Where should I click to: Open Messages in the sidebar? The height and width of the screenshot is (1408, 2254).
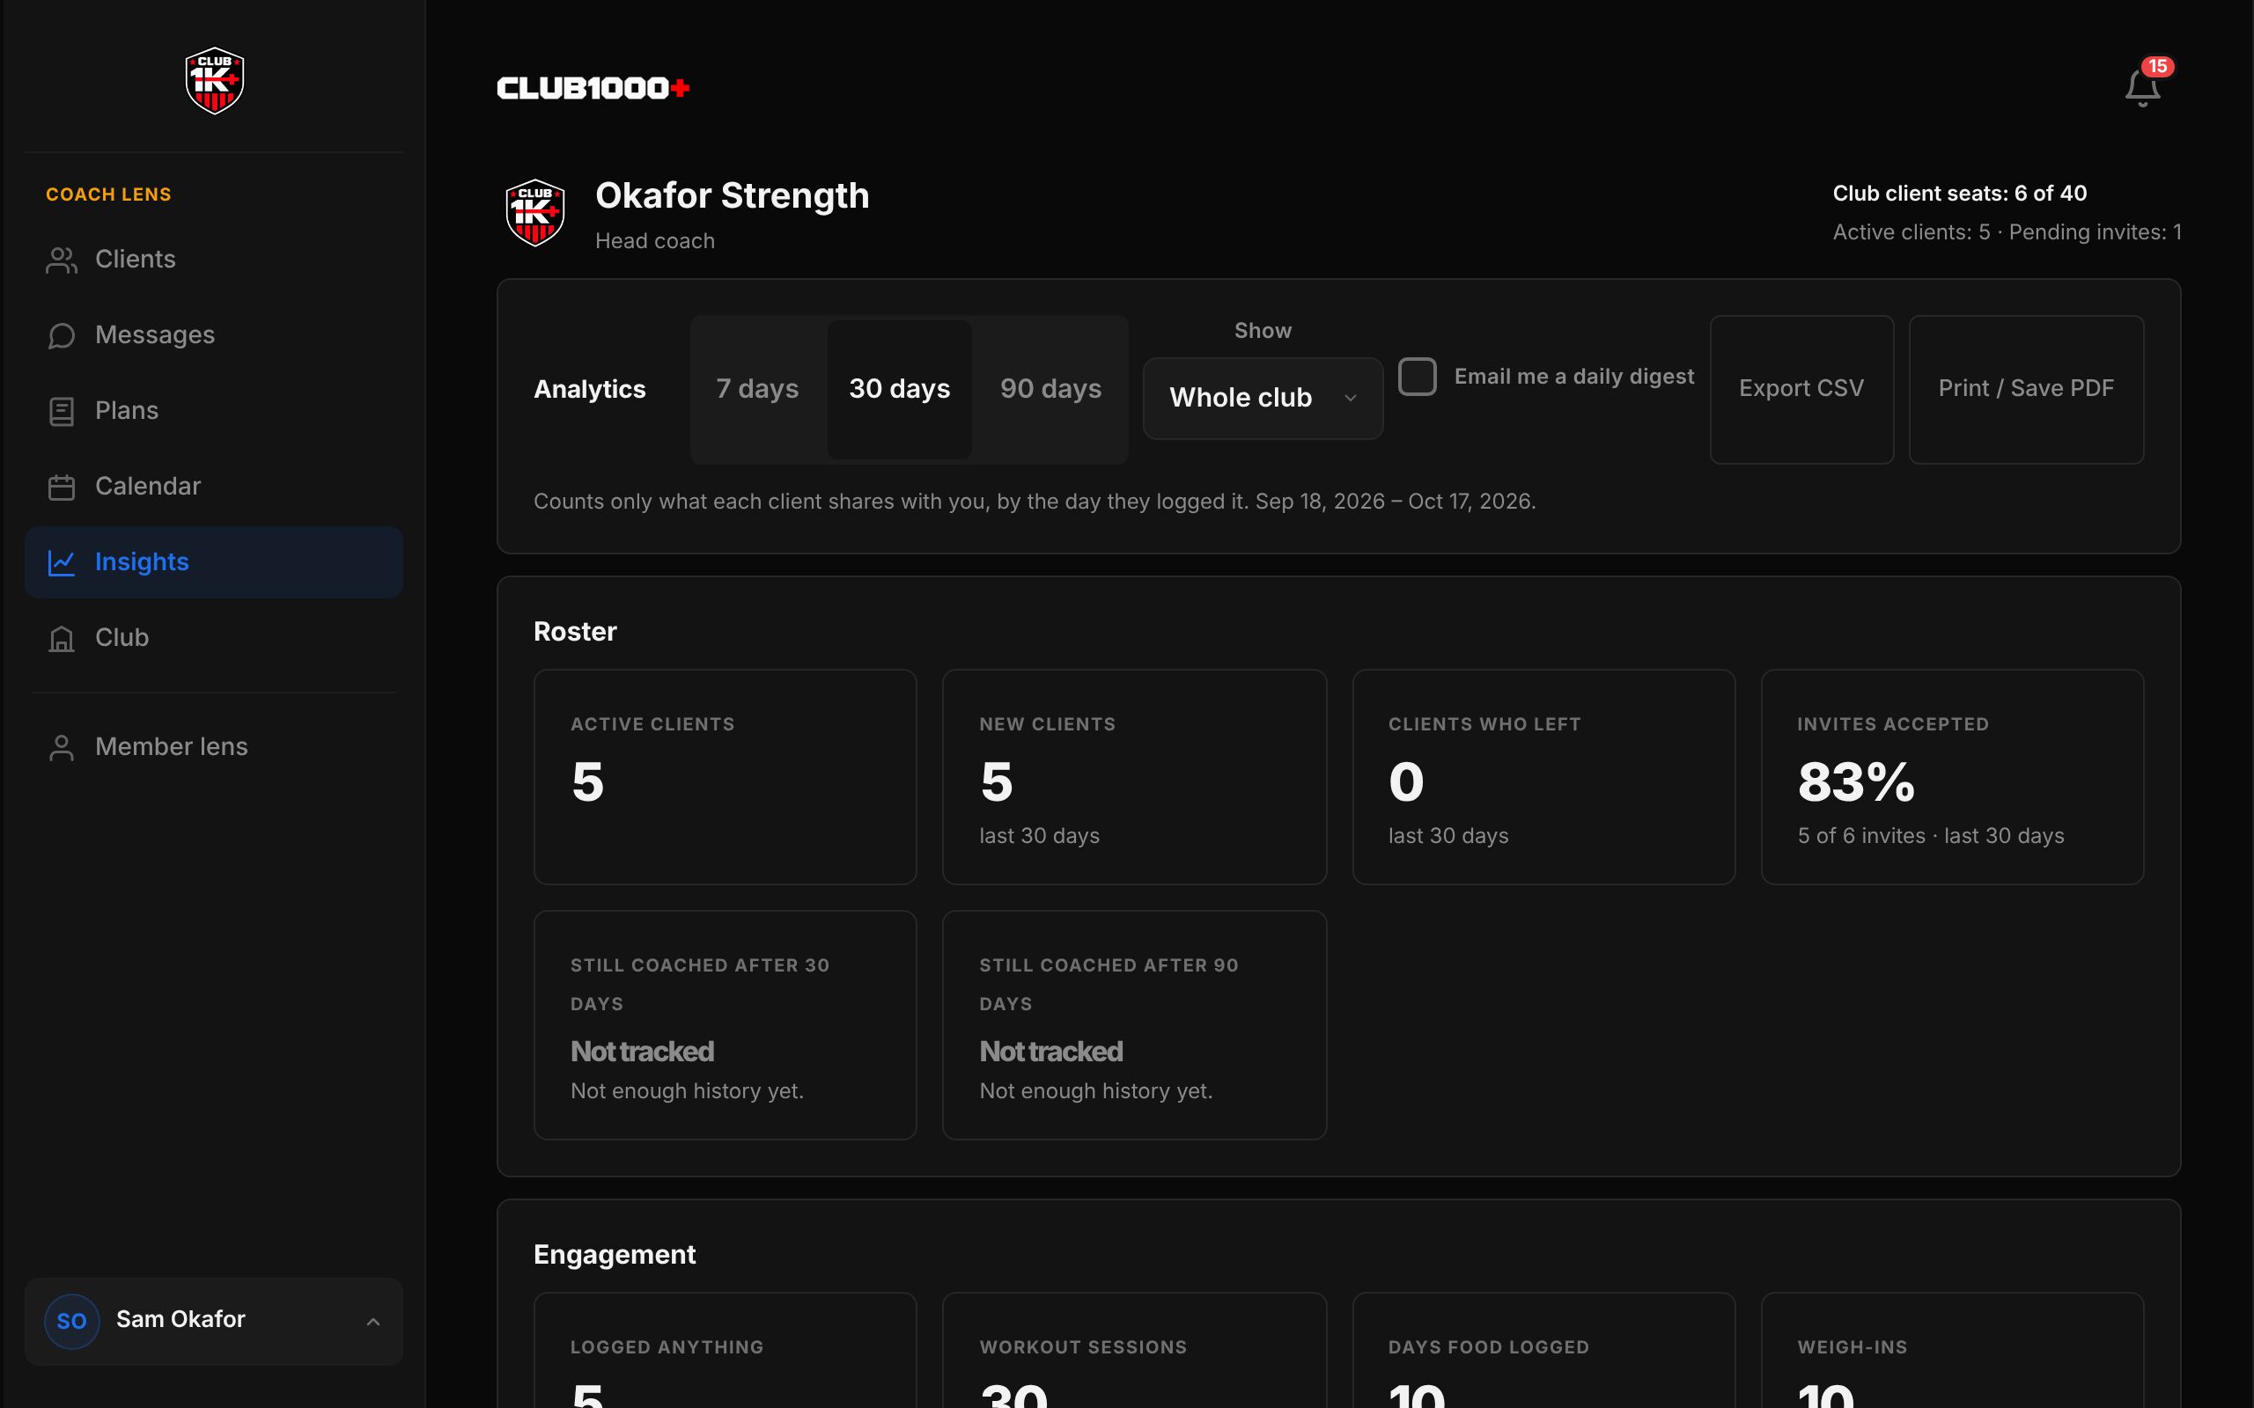(213, 335)
